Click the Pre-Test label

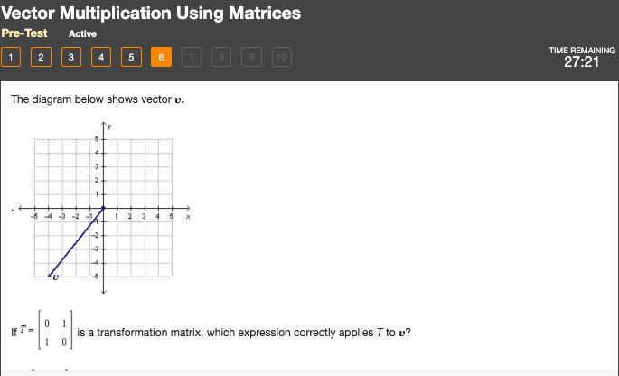pyautogui.click(x=24, y=33)
